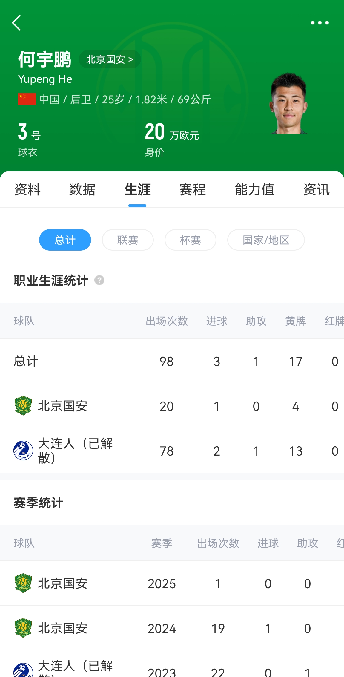Open the 赛程 tab

click(193, 189)
